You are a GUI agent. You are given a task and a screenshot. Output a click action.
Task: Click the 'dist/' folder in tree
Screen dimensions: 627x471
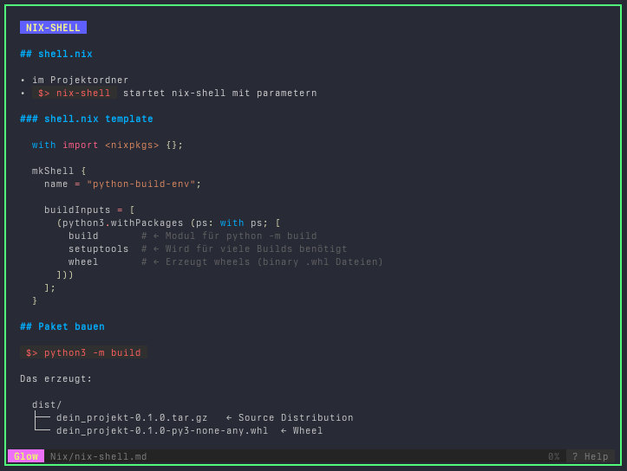point(47,405)
